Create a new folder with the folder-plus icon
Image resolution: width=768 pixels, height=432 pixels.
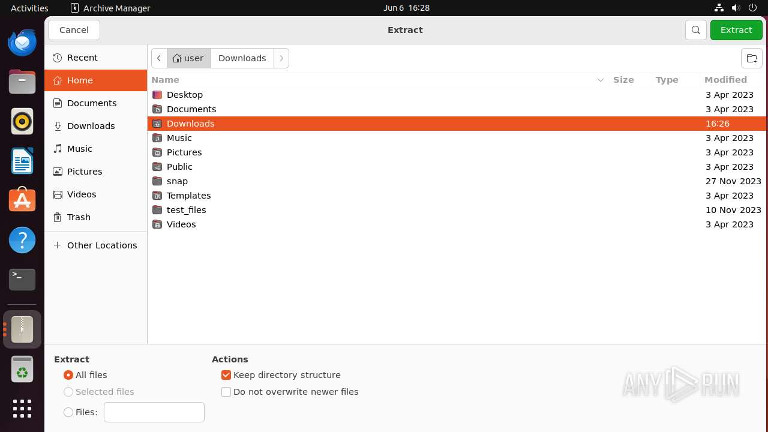pos(752,58)
